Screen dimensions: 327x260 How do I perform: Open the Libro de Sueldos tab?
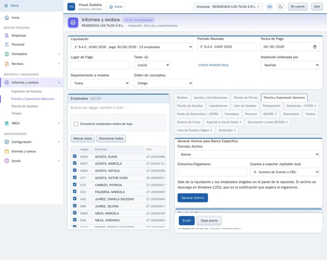tap(245, 106)
